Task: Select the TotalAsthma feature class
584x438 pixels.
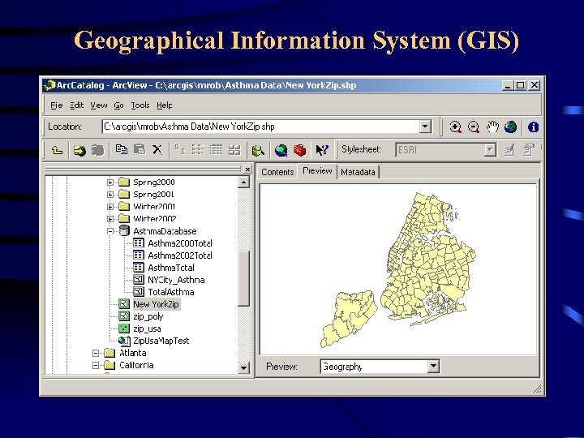Action: tap(171, 292)
